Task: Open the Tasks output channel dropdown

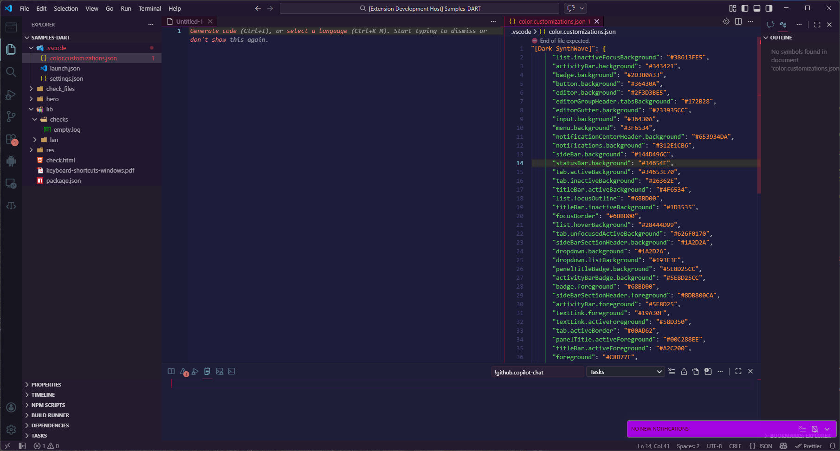Action: click(626, 372)
